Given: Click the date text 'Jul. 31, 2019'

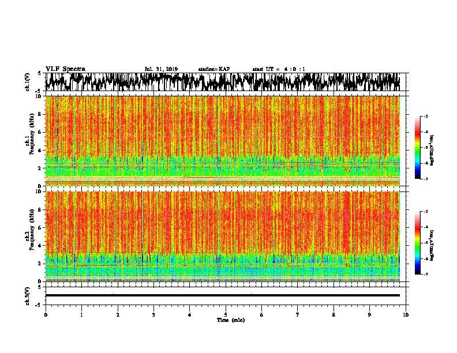Looking at the screenshot, I should pos(161,69).
